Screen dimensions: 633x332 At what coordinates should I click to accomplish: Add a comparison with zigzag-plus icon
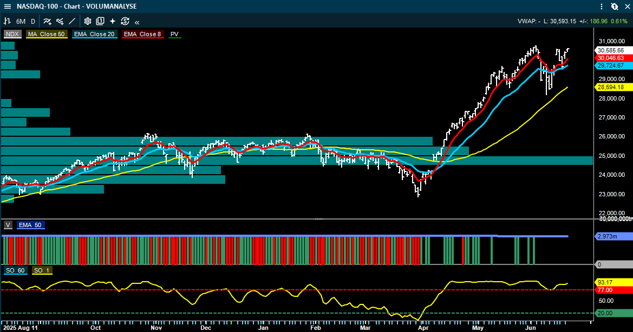coord(60,21)
